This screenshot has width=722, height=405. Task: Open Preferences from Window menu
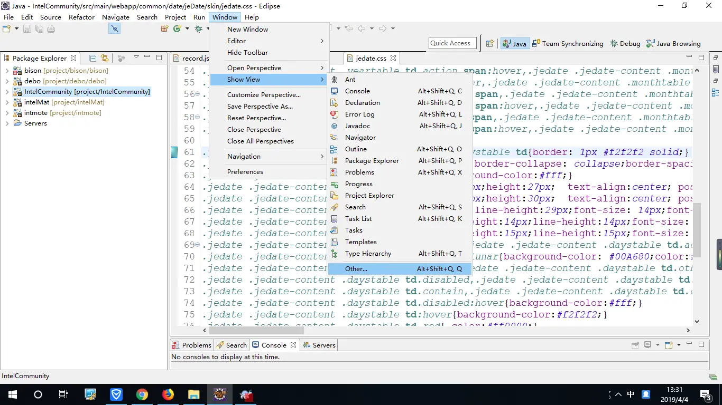tap(269, 171)
